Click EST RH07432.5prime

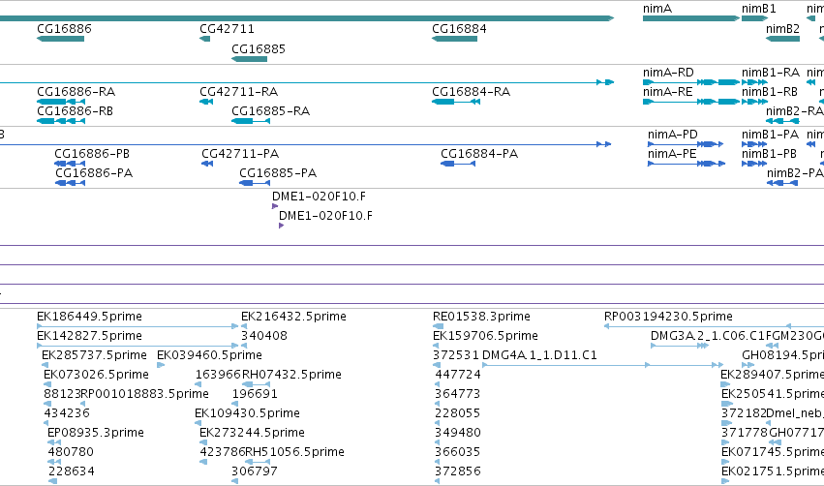click(x=291, y=375)
